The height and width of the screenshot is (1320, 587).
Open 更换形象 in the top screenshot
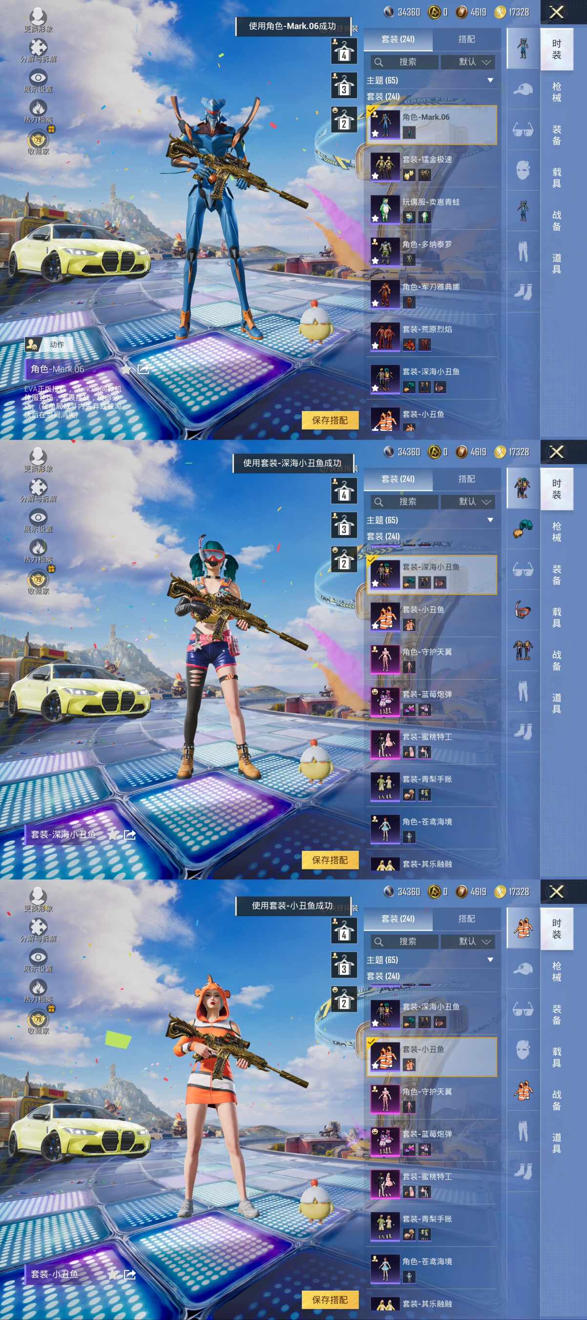pos(39,21)
